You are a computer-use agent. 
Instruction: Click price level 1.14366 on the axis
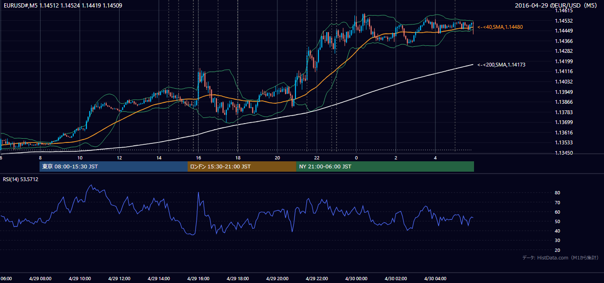click(x=564, y=41)
